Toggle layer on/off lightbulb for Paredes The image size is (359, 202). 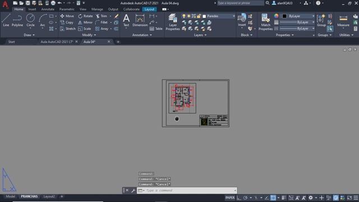click(x=183, y=16)
